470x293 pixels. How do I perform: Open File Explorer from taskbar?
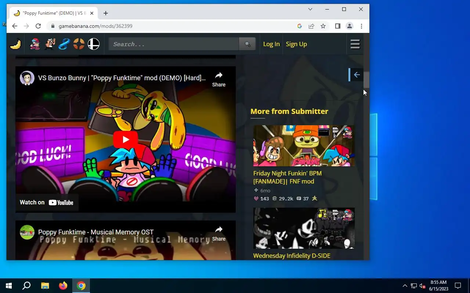(45, 286)
